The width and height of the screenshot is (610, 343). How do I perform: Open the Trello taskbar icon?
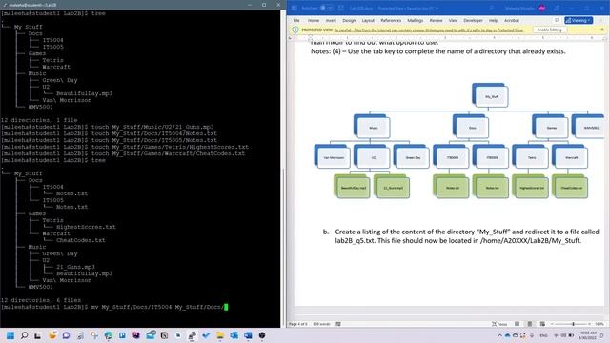point(122,335)
